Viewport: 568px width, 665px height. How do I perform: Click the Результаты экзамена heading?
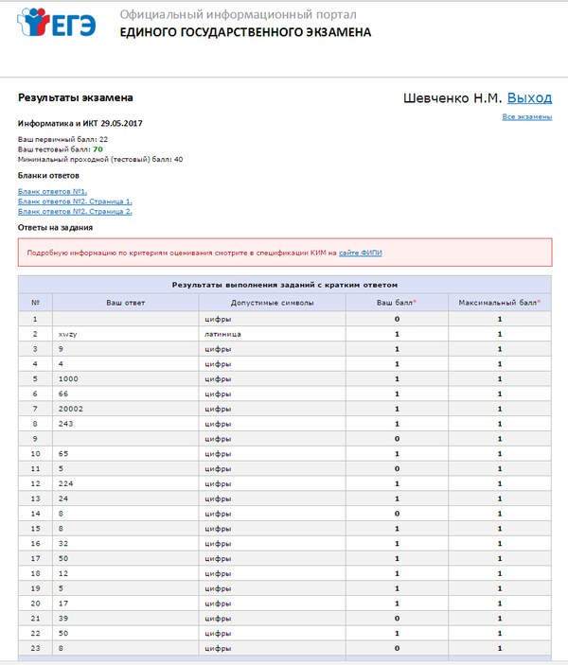tap(75, 97)
